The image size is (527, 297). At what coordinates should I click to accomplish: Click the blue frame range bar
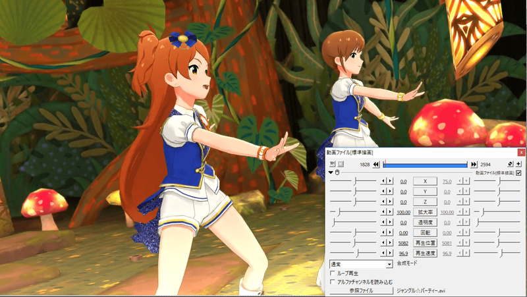(x=425, y=164)
